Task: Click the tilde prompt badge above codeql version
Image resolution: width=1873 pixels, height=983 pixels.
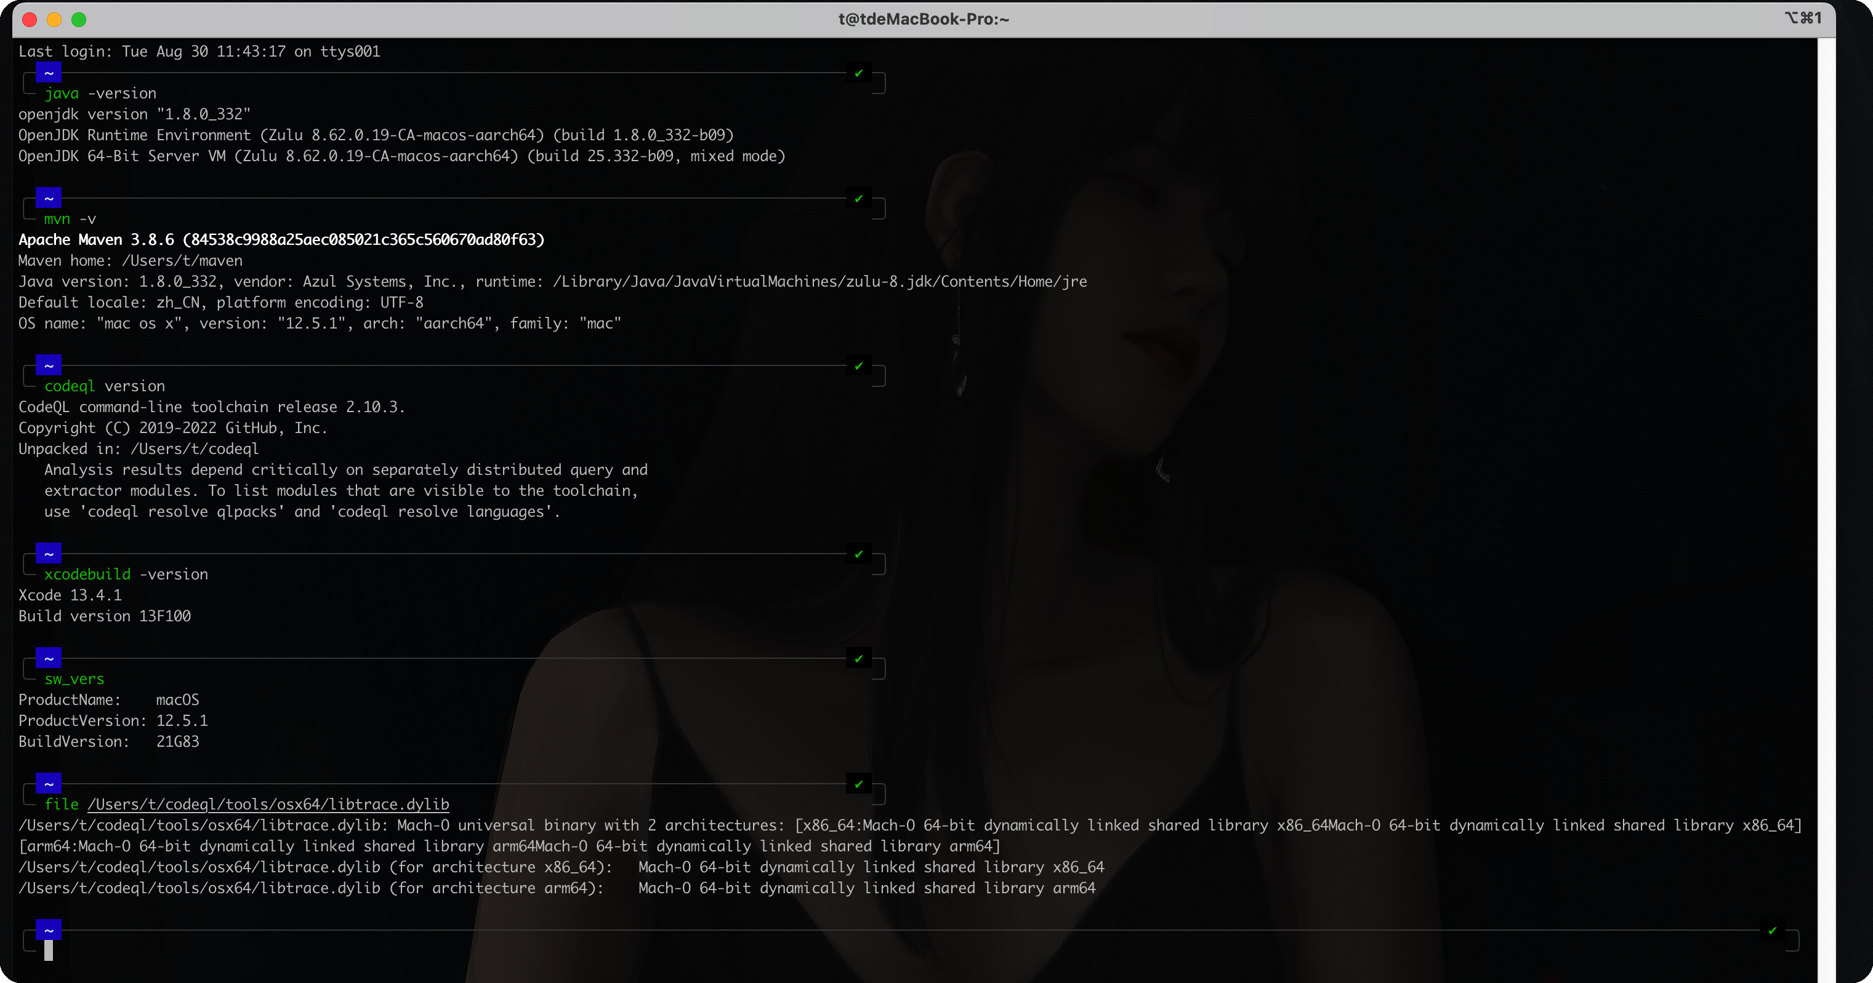Action: (x=49, y=365)
